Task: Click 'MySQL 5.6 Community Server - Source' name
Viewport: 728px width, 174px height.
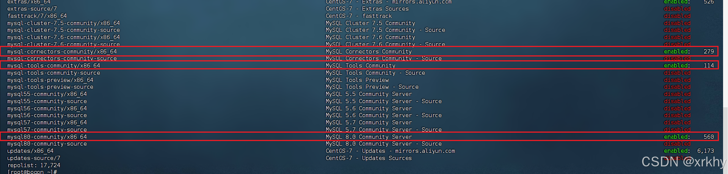Action: point(384,115)
